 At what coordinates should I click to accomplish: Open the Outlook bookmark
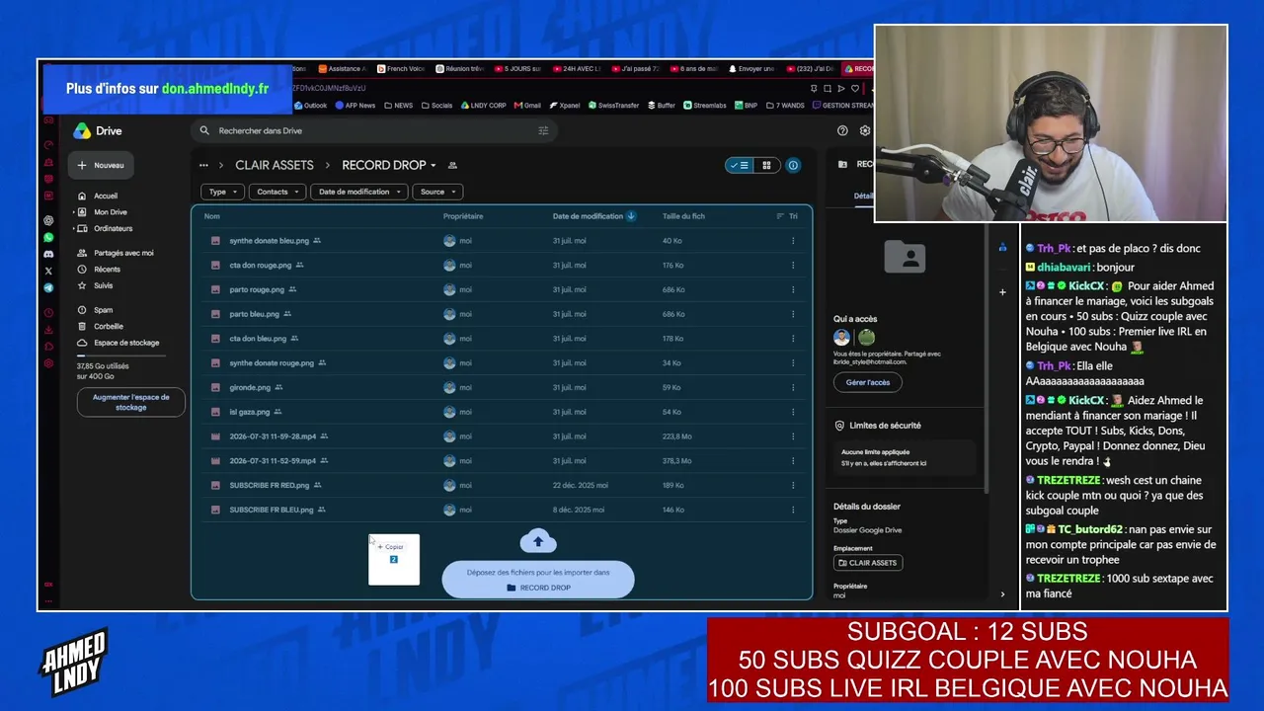[309, 106]
